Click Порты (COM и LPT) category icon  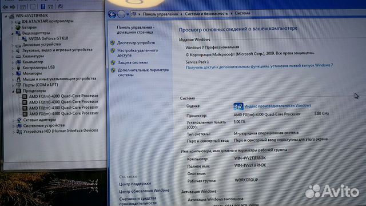(18, 85)
